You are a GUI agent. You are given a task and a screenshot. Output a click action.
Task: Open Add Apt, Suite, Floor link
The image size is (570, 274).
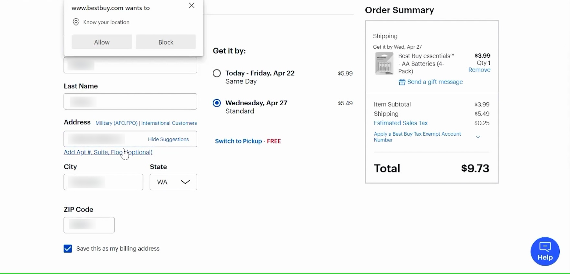click(x=108, y=152)
